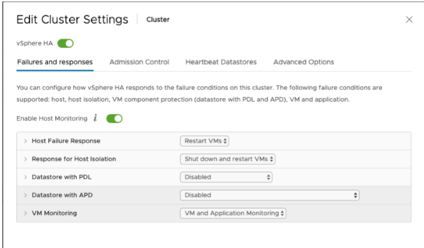Disable the Enable Host Monitoring toggle

114,119
